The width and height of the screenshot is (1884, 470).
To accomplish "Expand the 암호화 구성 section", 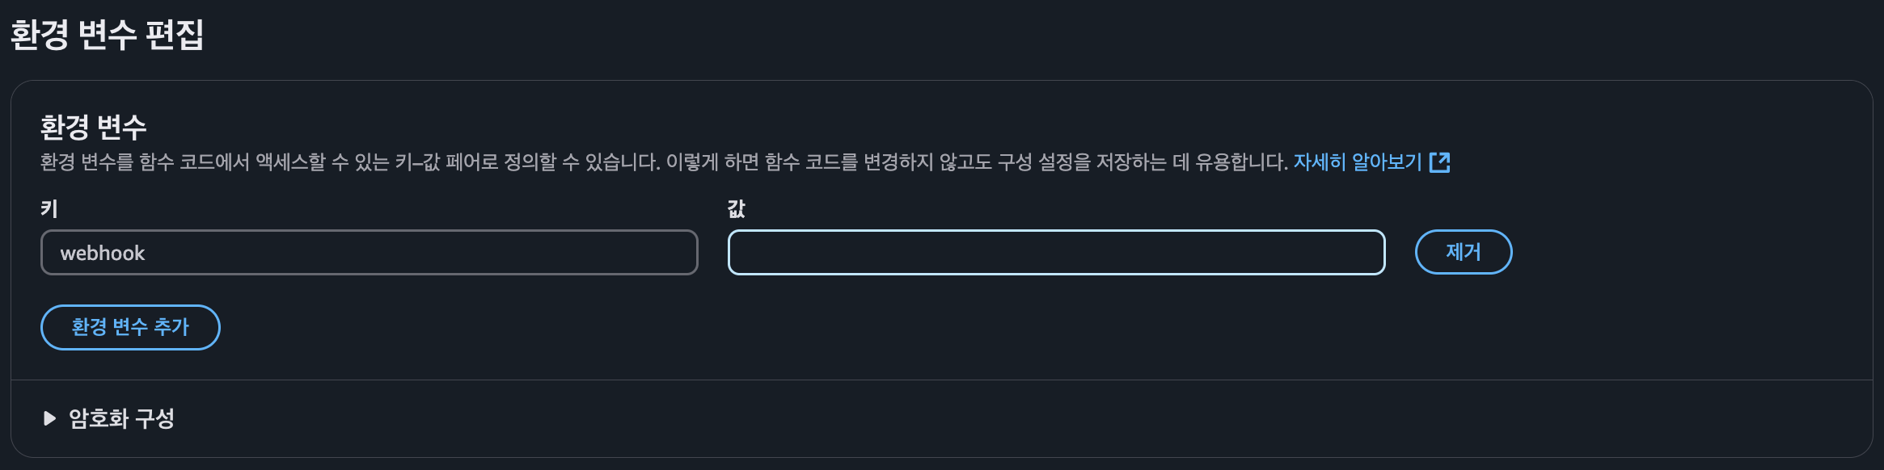I will (x=108, y=418).
